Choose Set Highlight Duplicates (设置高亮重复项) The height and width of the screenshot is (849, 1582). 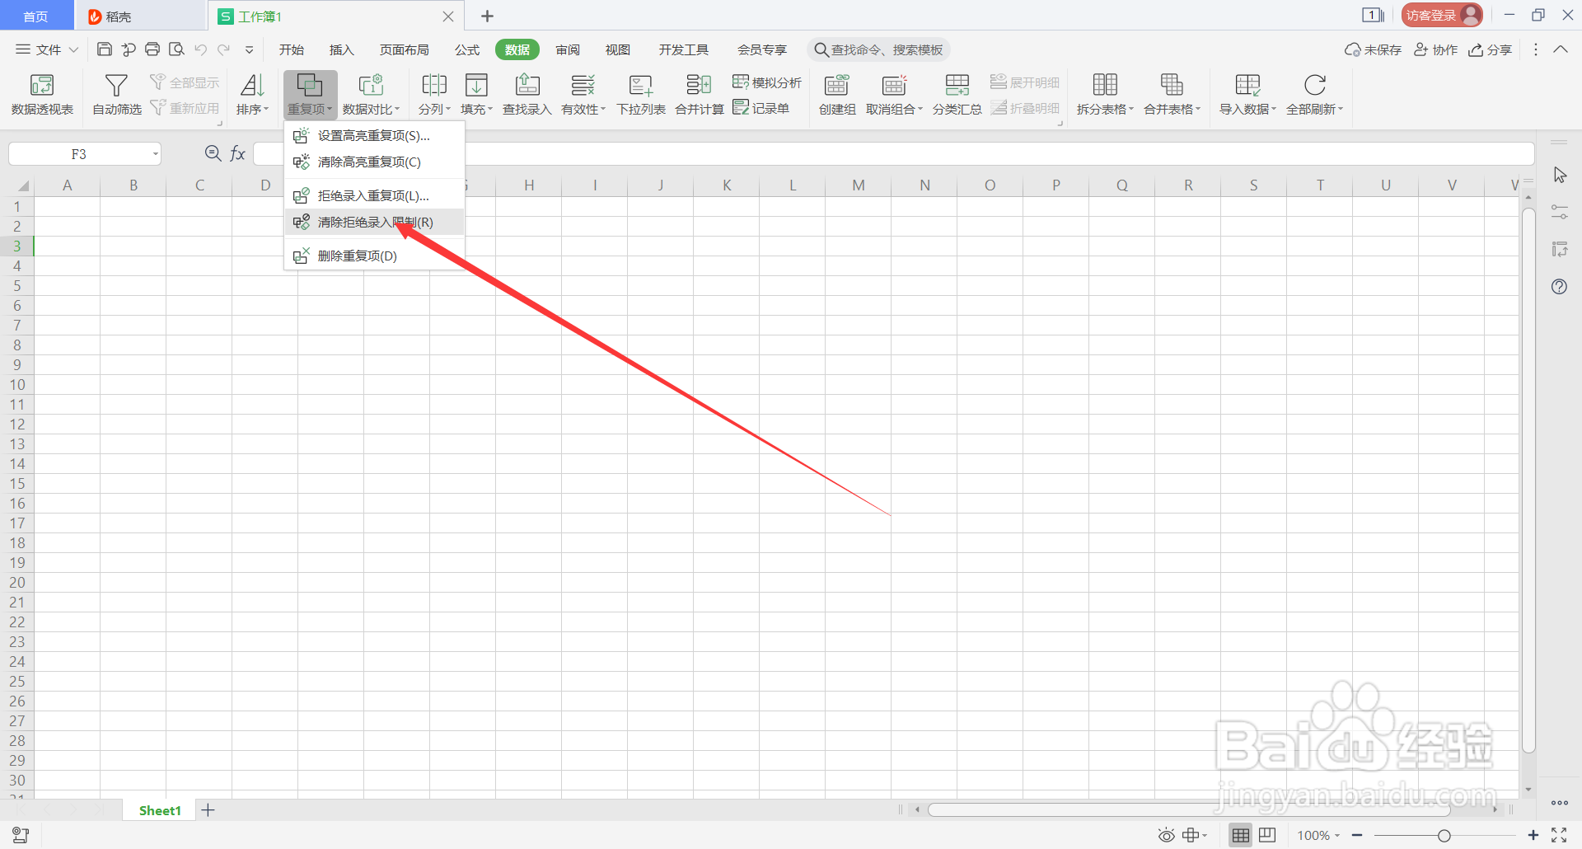click(374, 135)
